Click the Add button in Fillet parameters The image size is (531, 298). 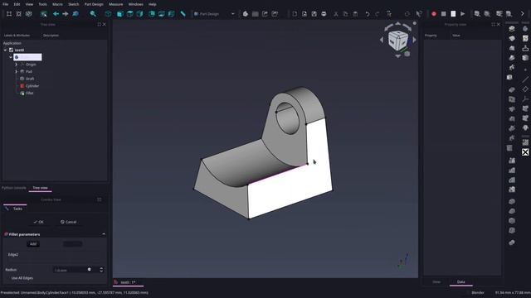click(x=33, y=244)
